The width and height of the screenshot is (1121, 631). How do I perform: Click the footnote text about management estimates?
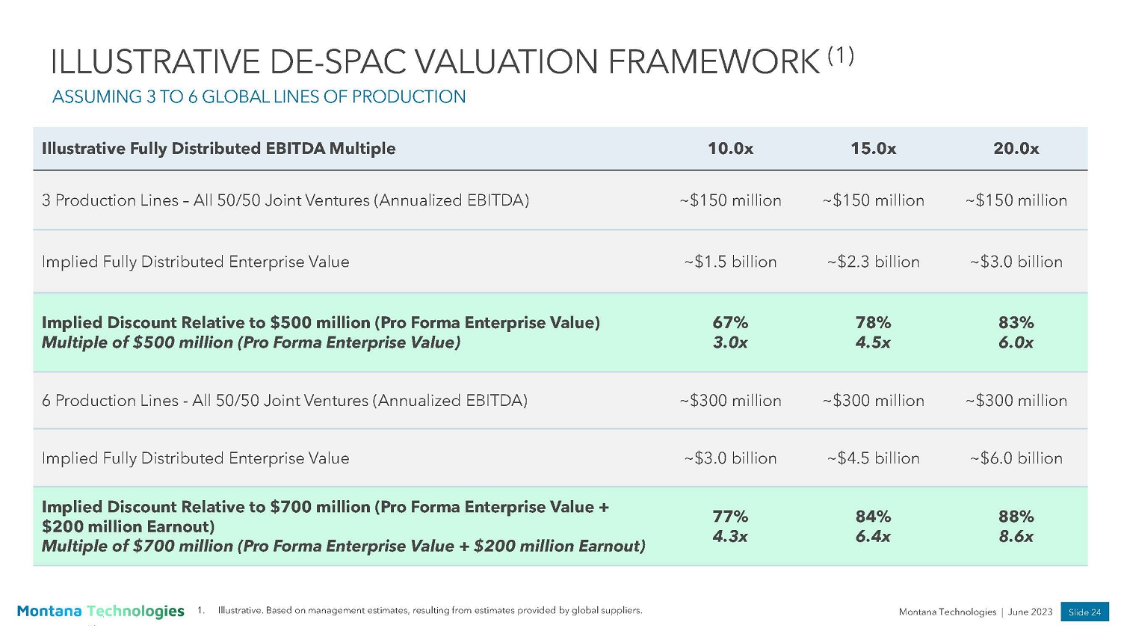(429, 610)
